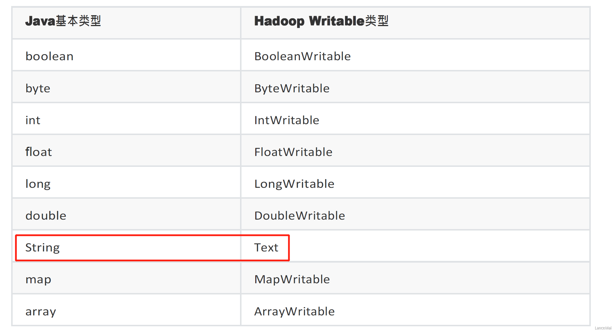Click the highlighted "Text" cell

266,247
